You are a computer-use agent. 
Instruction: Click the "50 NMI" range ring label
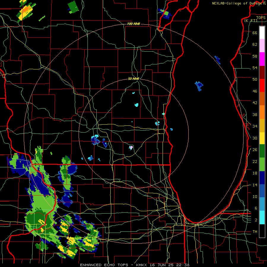click(134, 79)
